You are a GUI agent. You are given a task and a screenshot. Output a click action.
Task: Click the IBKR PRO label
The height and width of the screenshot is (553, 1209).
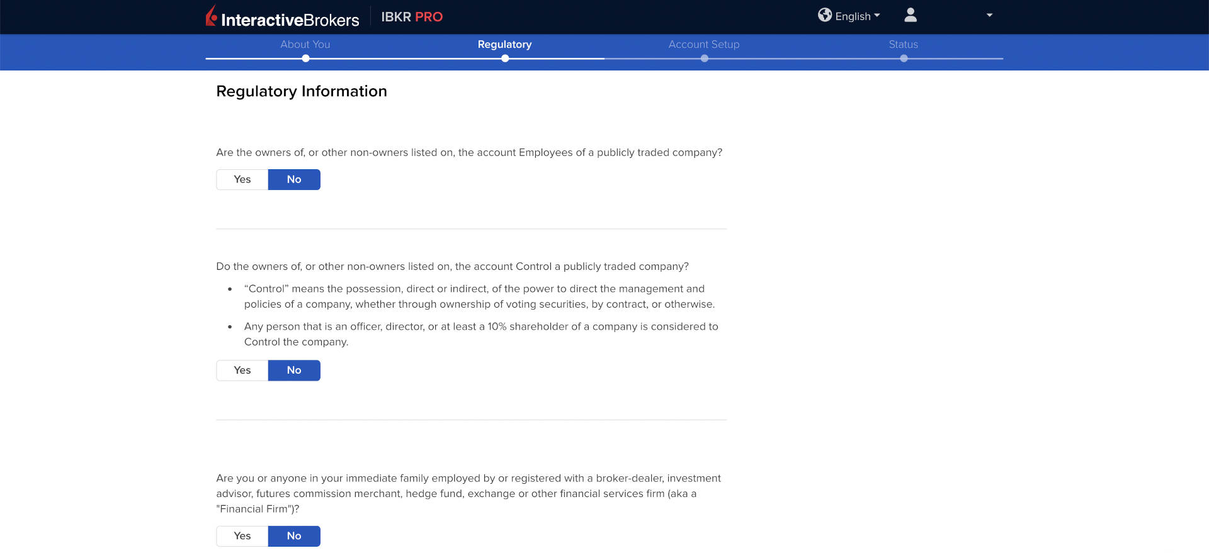(412, 17)
